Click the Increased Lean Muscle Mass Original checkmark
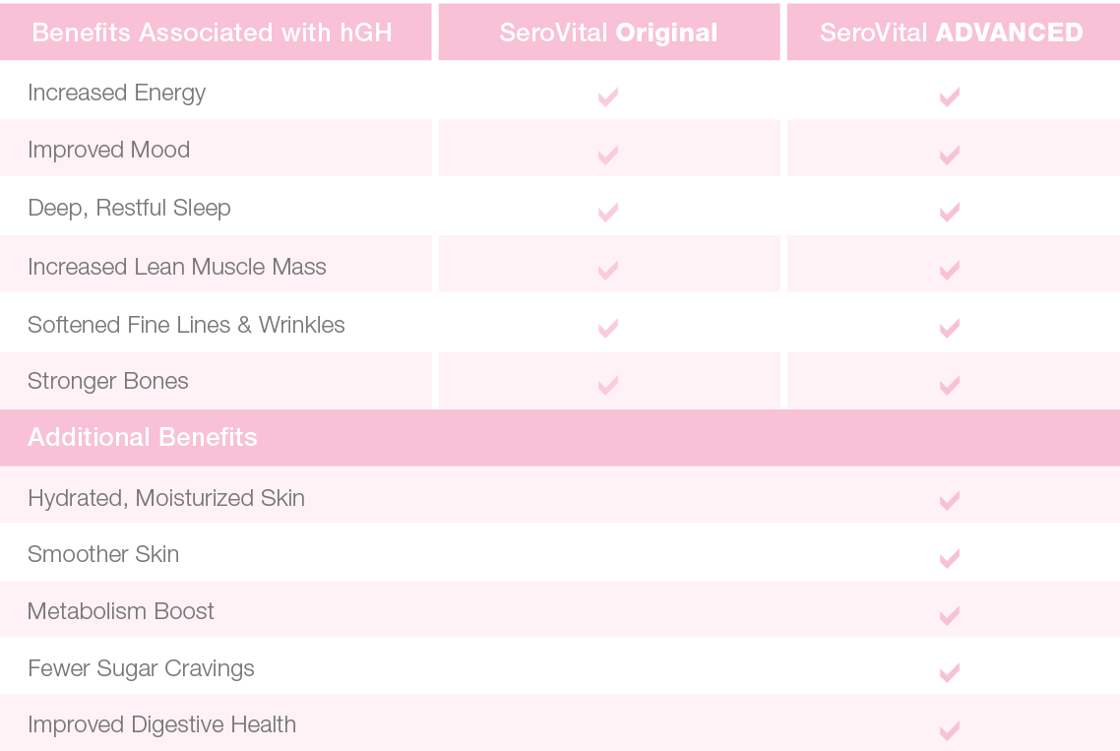Screen dimensions: 1120x751 pyautogui.click(x=608, y=269)
